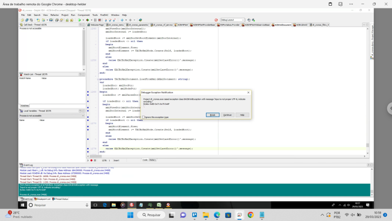
Task: Open the Project menu
Action: [x=65, y=15]
